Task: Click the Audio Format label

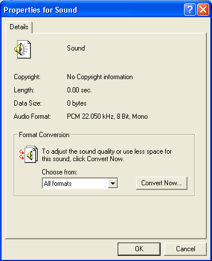Action: click(x=32, y=116)
